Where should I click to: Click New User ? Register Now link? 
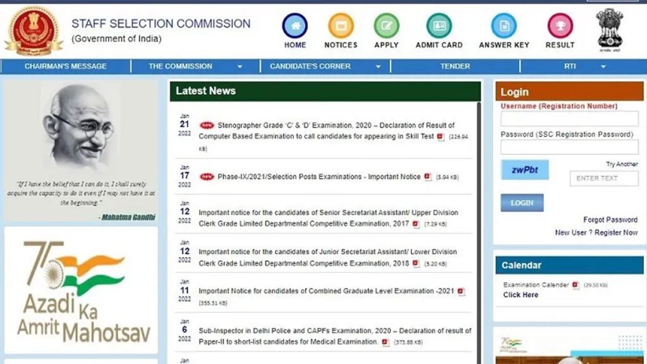[596, 233]
